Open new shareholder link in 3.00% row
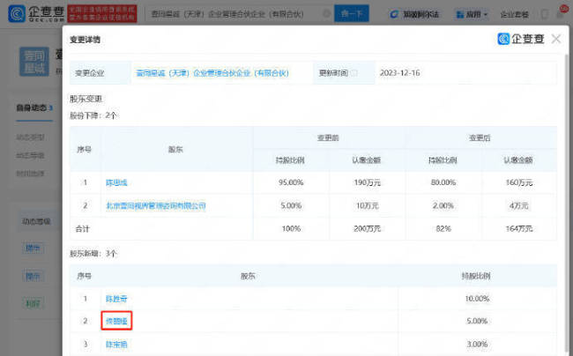 (116, 345)
